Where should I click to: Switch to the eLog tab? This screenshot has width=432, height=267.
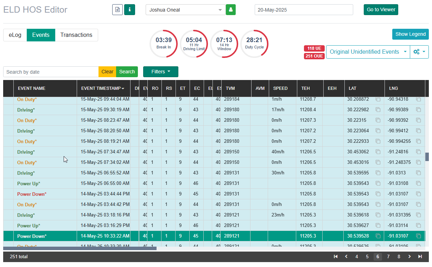tap(15, 35)
